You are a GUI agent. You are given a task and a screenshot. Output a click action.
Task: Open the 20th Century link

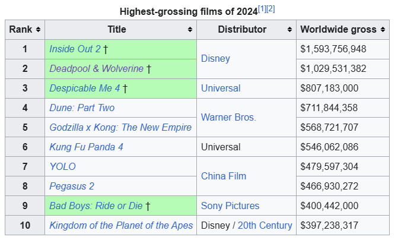[x=265, y=225]
